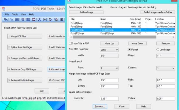Click the Rotate or Crop toolbar icon

23,20
